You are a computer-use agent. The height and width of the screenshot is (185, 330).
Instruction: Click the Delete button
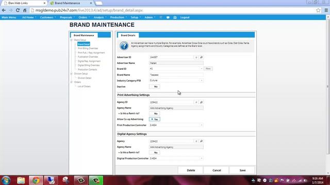tap(191, 170)
